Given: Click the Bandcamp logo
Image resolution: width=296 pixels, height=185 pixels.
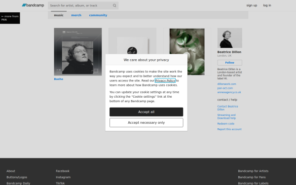Looking at the screenshot, I should 33,5.
